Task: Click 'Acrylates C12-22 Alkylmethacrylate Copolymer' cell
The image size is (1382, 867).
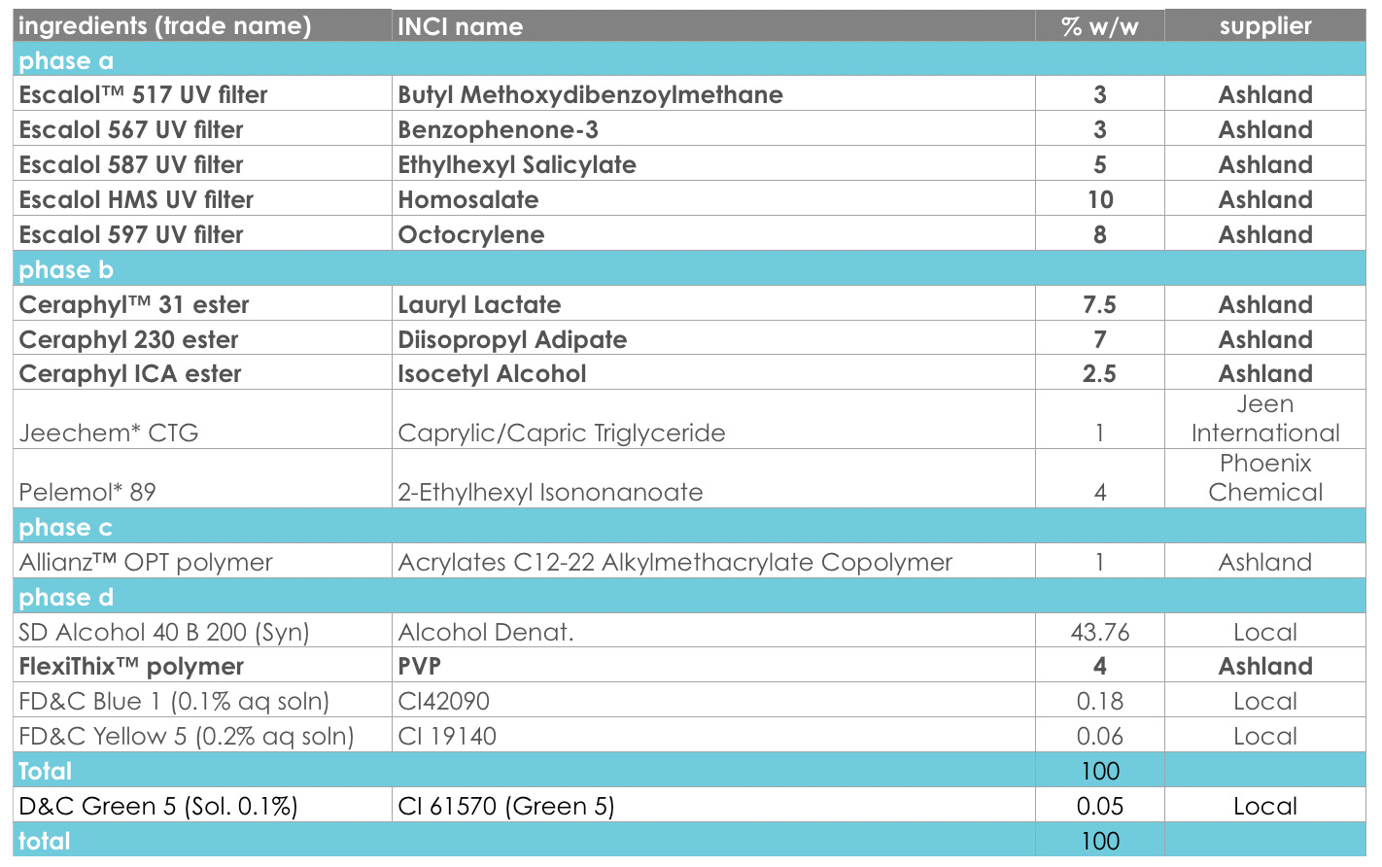Action: point(713,562)
